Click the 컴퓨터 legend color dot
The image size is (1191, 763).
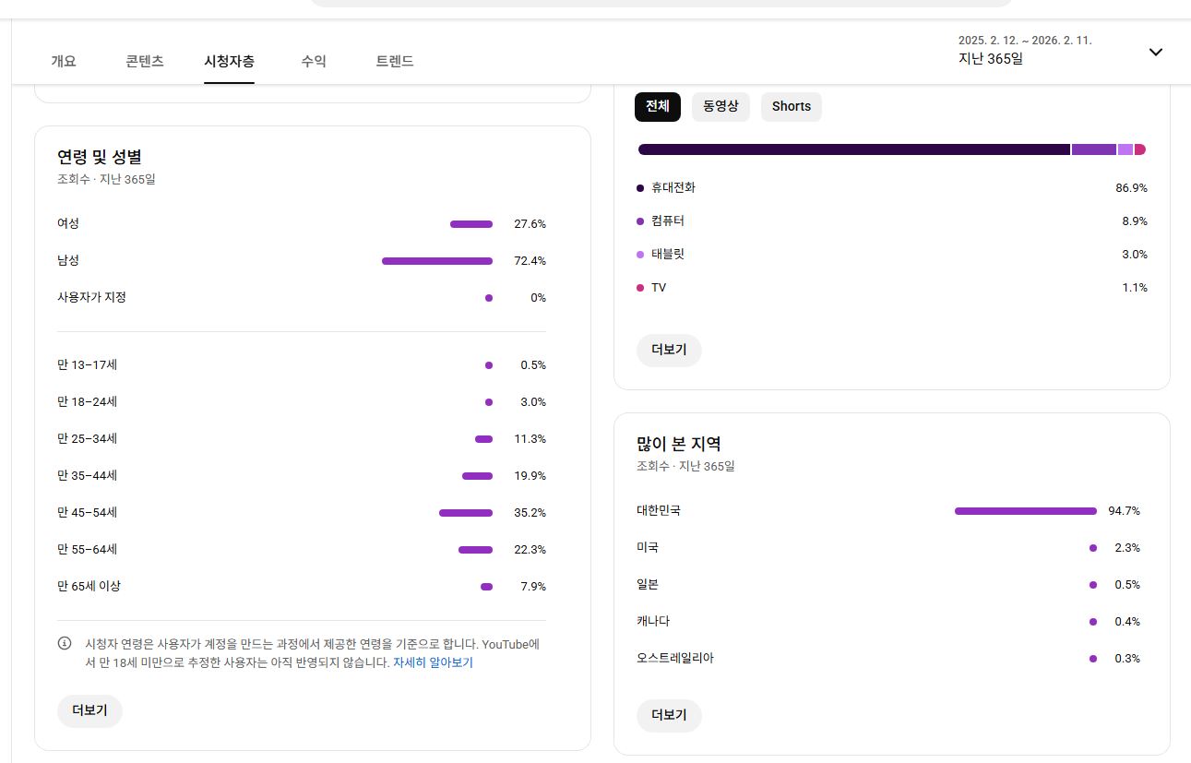pos(640,221)
